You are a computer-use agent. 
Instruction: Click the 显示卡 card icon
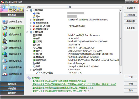pyautogui.click(x=34, y=51)
